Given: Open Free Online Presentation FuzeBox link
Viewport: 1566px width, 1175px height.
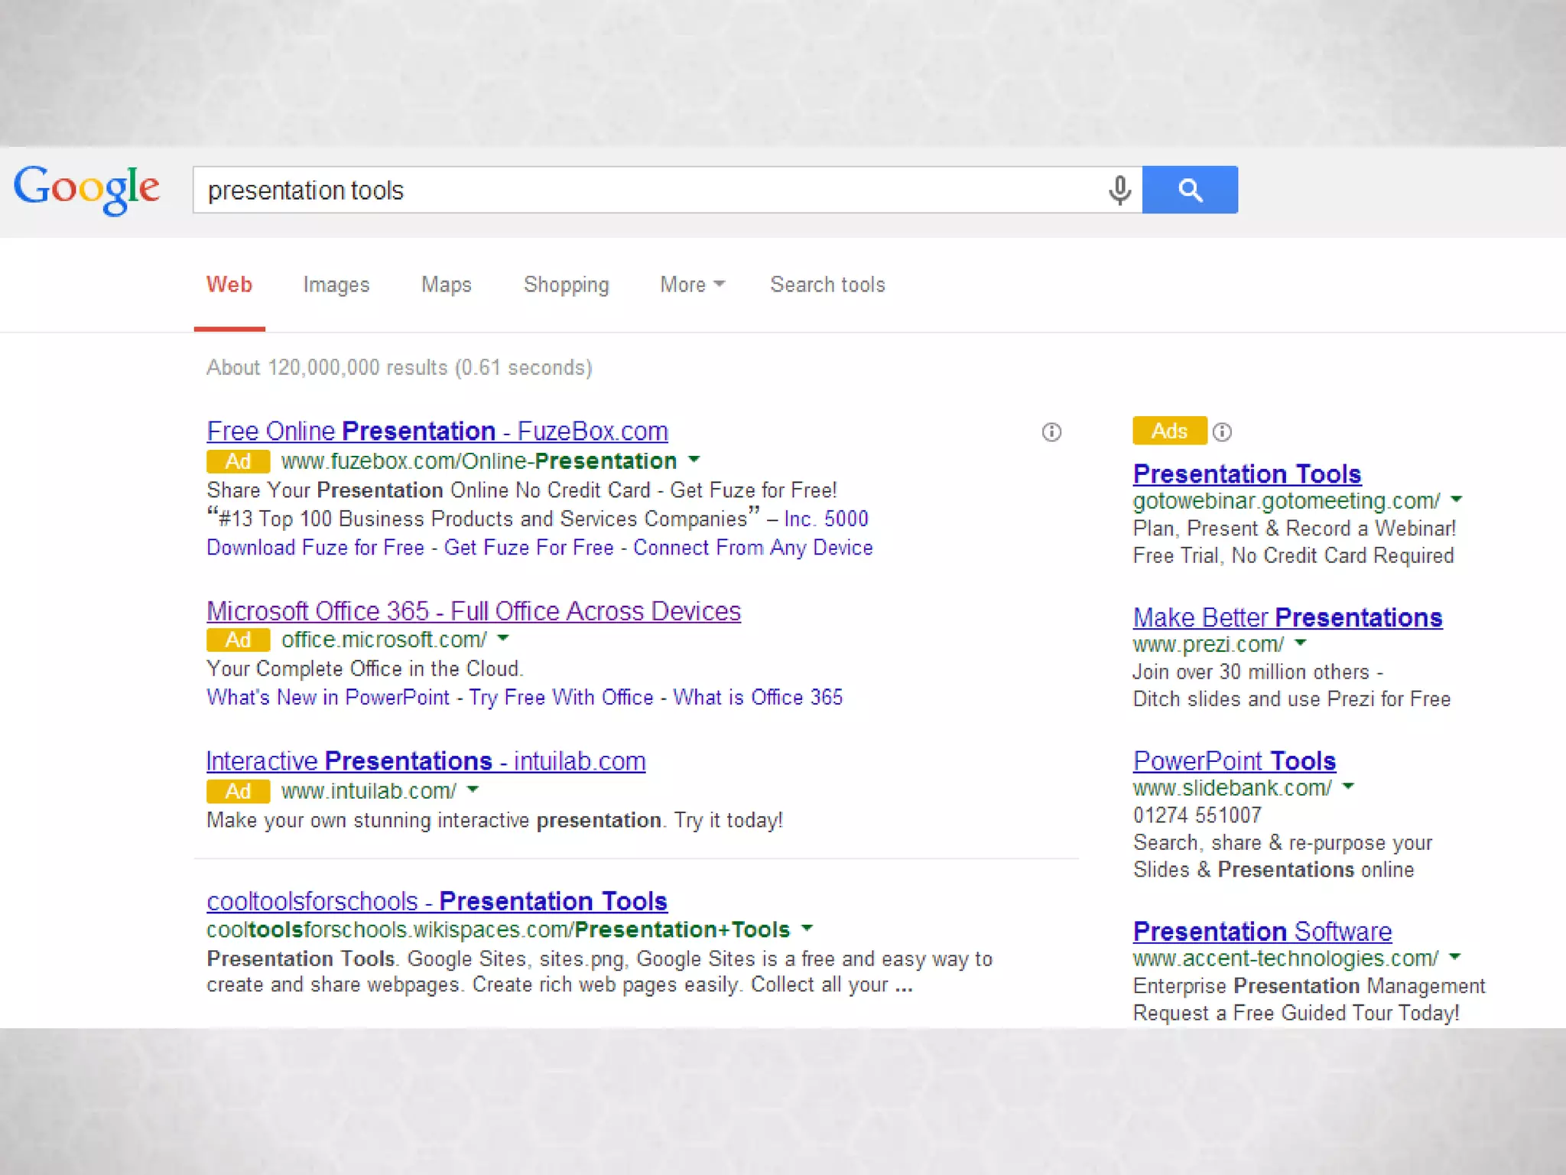Looking at the screenshot, I should (437, 431).
